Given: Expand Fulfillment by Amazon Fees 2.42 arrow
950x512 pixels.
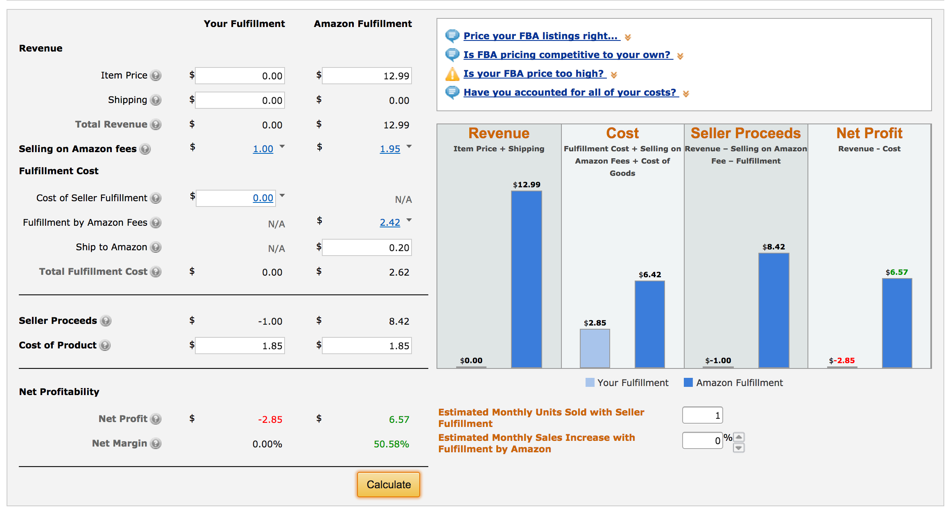Looking at the screenshot, I should click(x=409, y=220).
